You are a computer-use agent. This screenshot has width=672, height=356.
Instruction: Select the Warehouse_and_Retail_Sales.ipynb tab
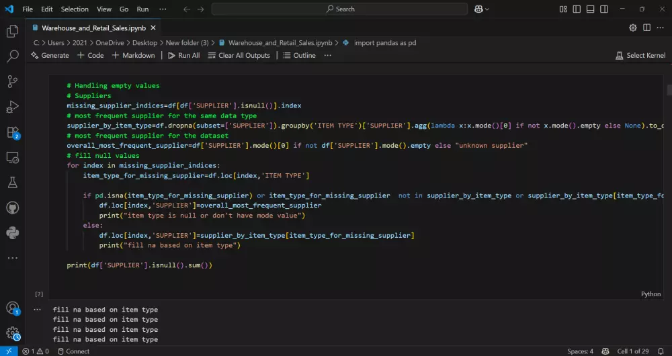click(x=94, y=28)
